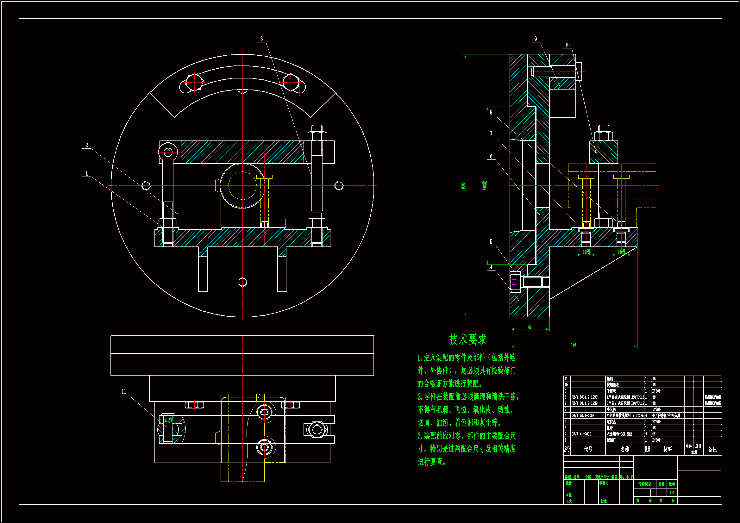The width and height of the screenshot is (740, 523).
Task: Click the 技术要求 heading text
Action: [x=467, y=339]
